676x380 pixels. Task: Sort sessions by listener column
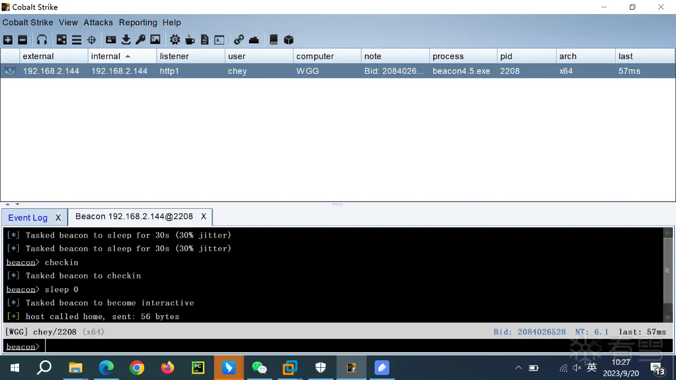(191, 56)
